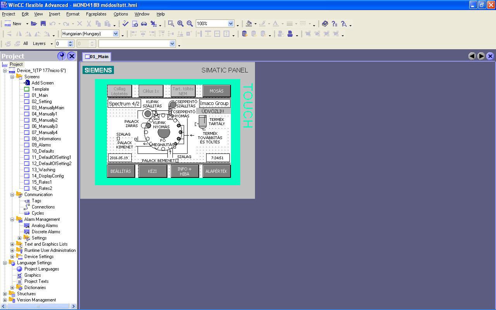Go to previous editor tab with left arrow
The image size is (496, 310).
pyautogui.click(x=472, y=56)
